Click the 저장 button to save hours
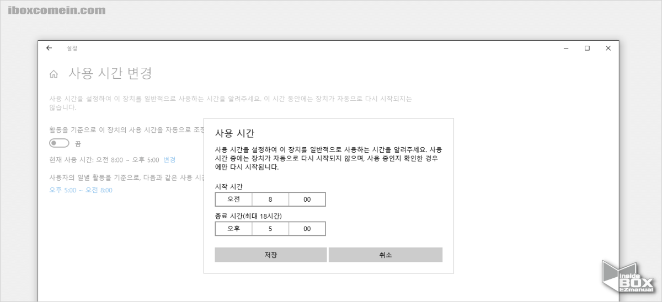This screenshot has width=662, height=302. (271, 255)
